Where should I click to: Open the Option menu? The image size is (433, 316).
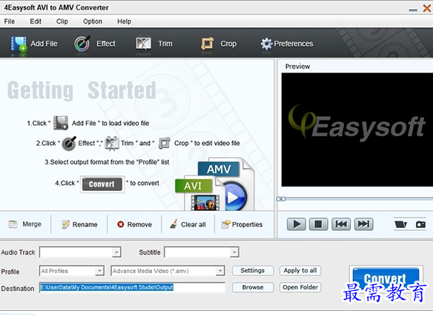coord(93,21)
